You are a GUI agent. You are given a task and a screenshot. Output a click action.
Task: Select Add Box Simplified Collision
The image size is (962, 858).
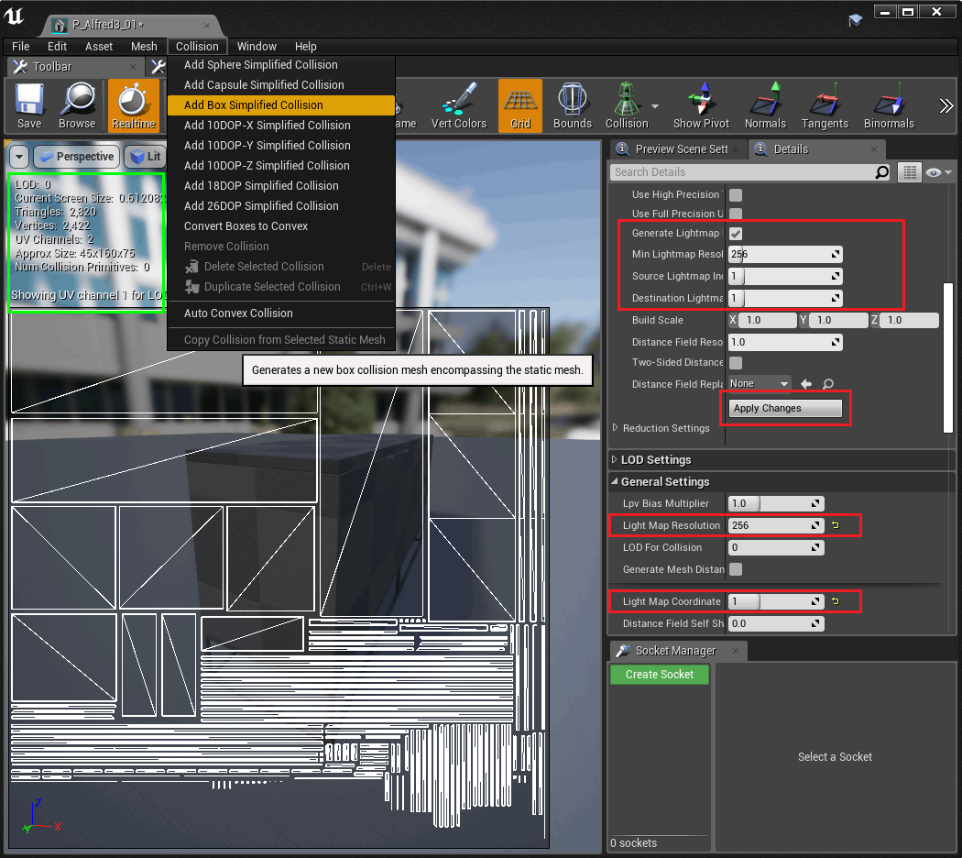pyautogui.click(x=281, y=104)
